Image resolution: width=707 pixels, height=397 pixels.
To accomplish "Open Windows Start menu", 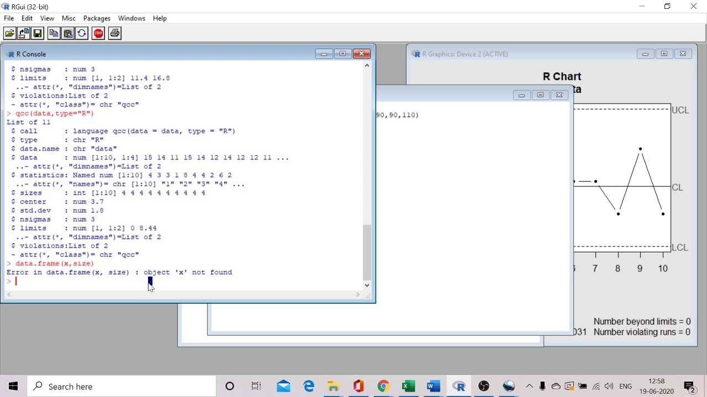I will [x=13, y=386].
